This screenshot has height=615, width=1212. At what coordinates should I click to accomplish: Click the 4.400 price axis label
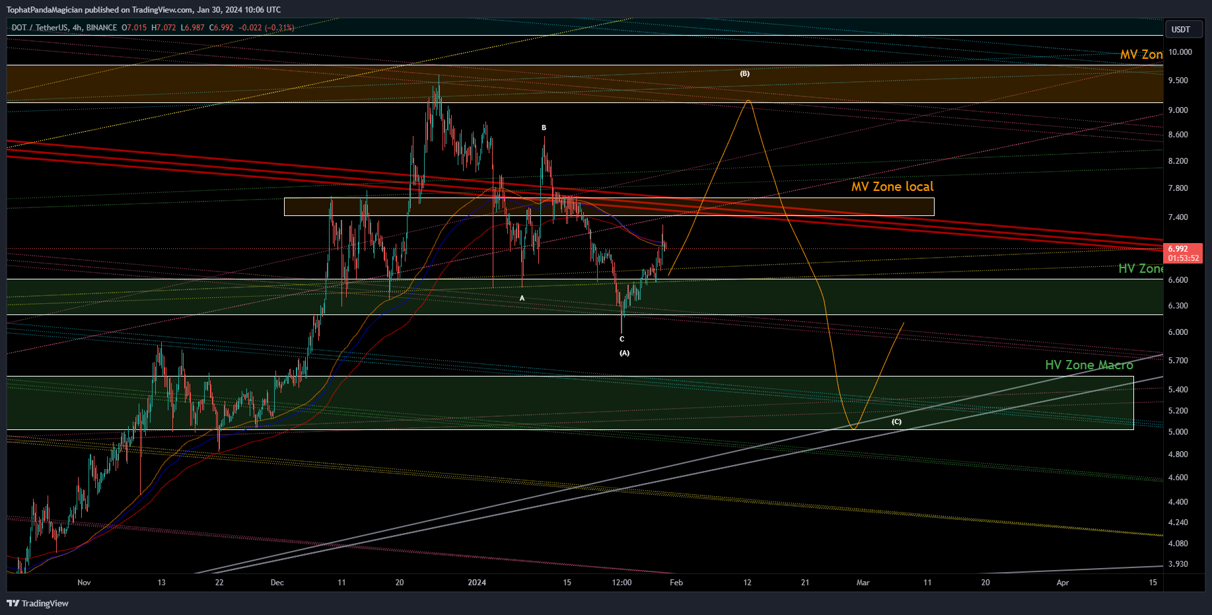point(1178,502)
